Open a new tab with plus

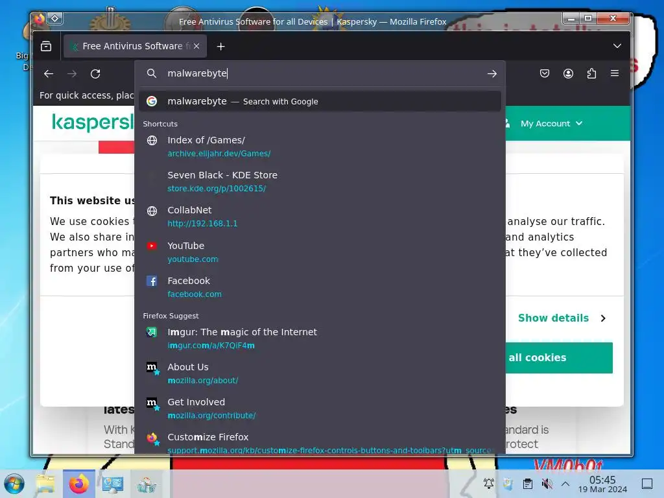220,47
